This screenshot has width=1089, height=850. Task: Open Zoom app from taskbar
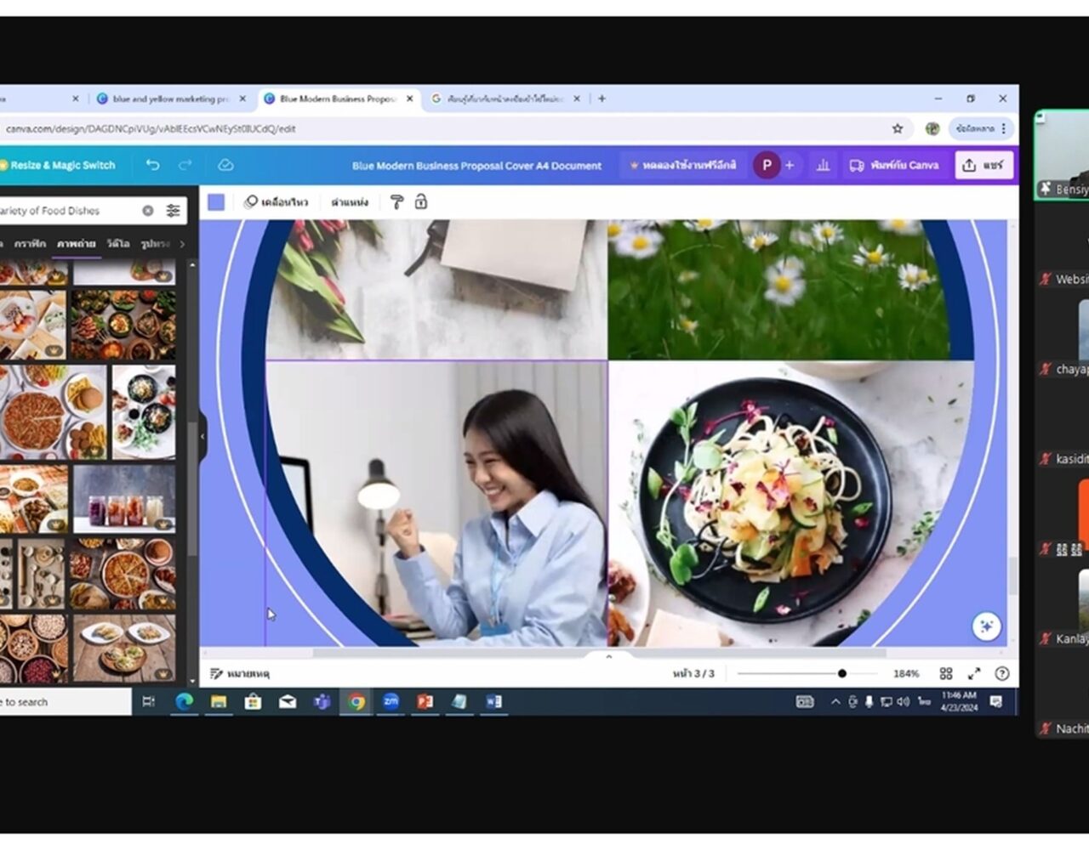391,702
